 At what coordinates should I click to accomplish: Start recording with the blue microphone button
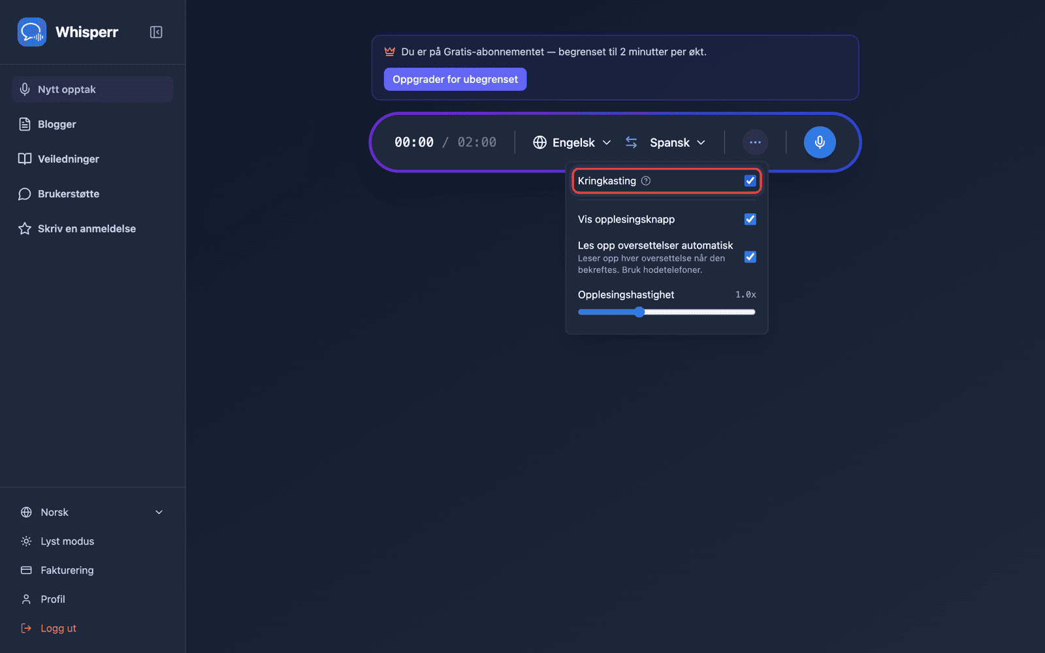(820, 142)
